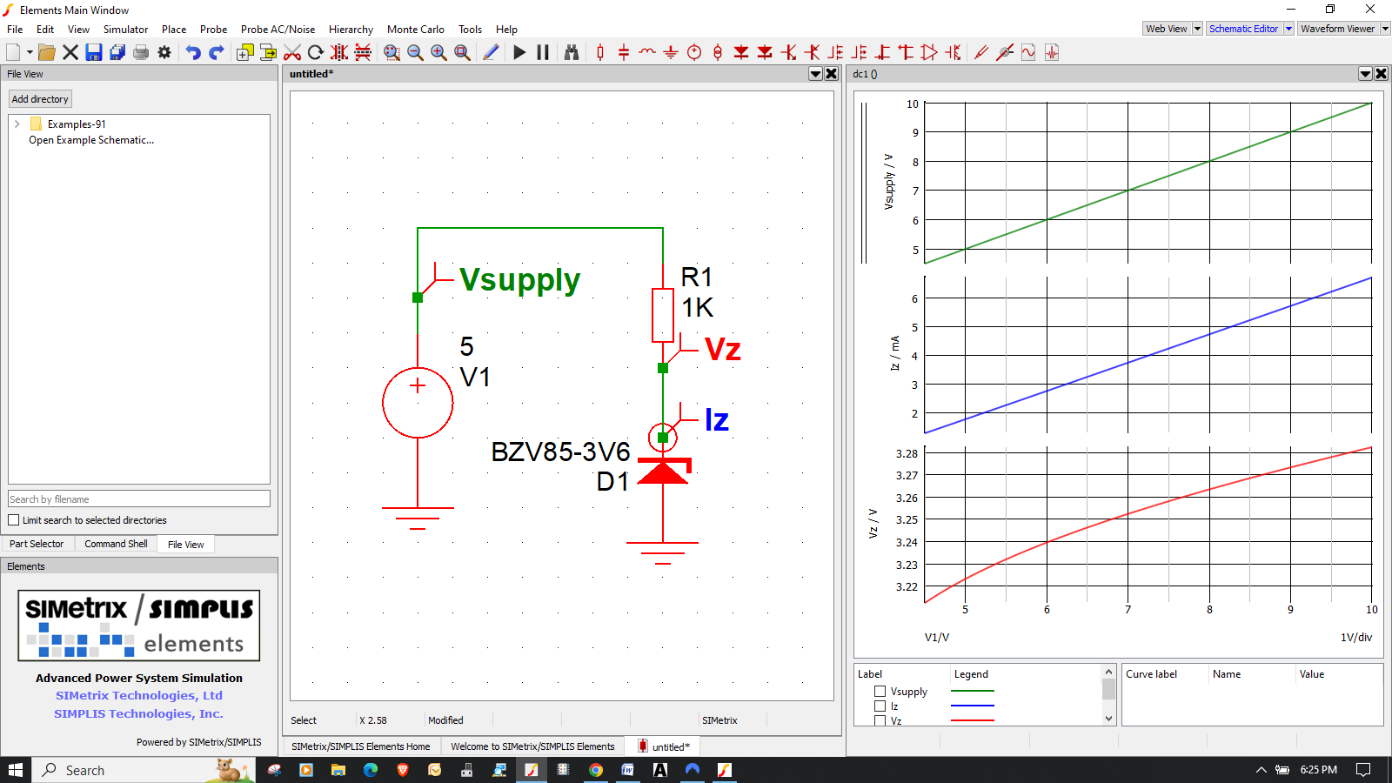The width and height of the screenshot is (1392, 783).
Task: Place an NPN transistor from the toolbar
Action: (x=788, y=52)
